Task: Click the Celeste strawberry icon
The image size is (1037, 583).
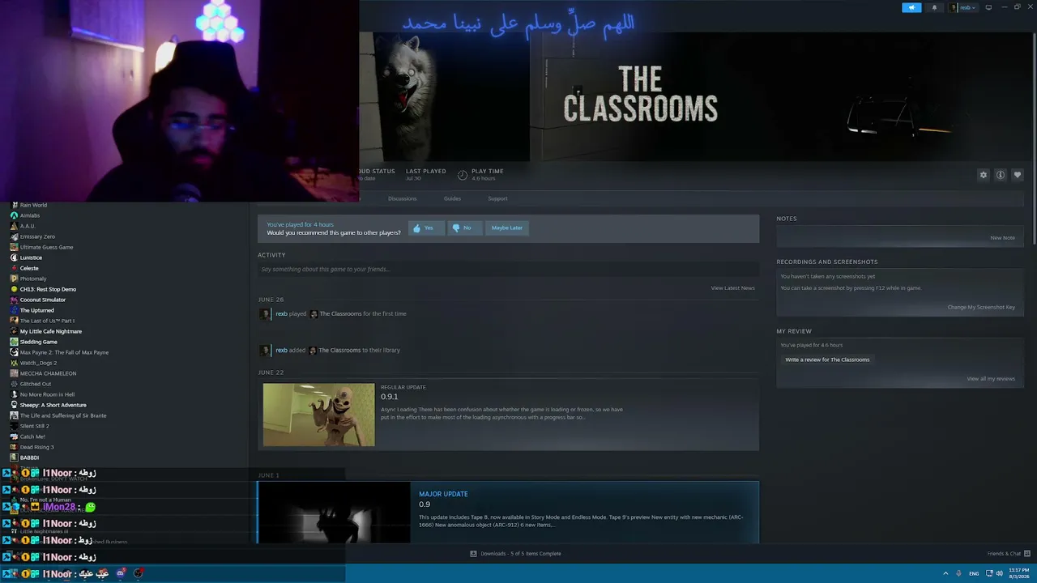Action: click(14, 269)
